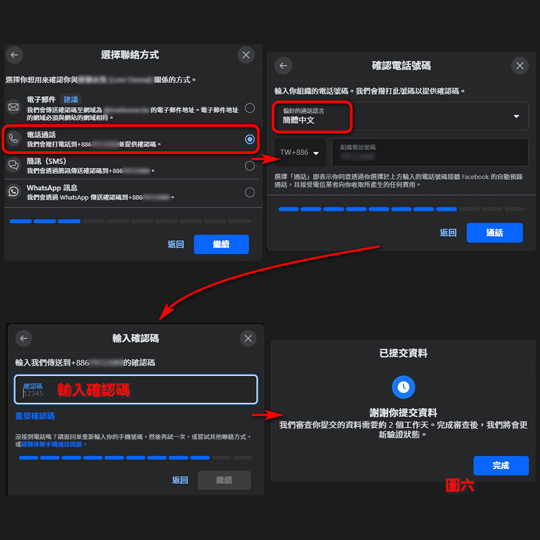540x540 pixels.
Task: Click the blue 通話 button
Action: click(495, 233)
